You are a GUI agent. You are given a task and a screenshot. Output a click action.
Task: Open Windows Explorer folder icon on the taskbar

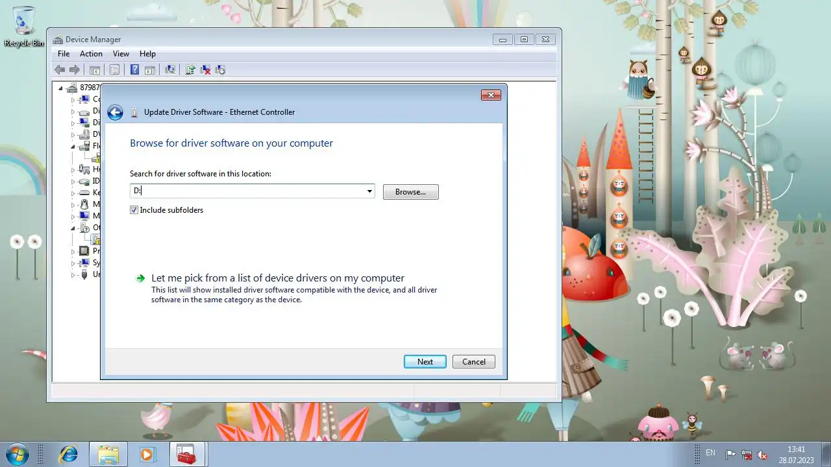click(x=108, y=454)
